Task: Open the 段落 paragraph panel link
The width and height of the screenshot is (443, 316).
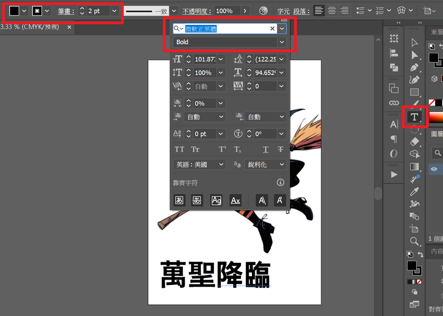Action: [x=301, y=11]
